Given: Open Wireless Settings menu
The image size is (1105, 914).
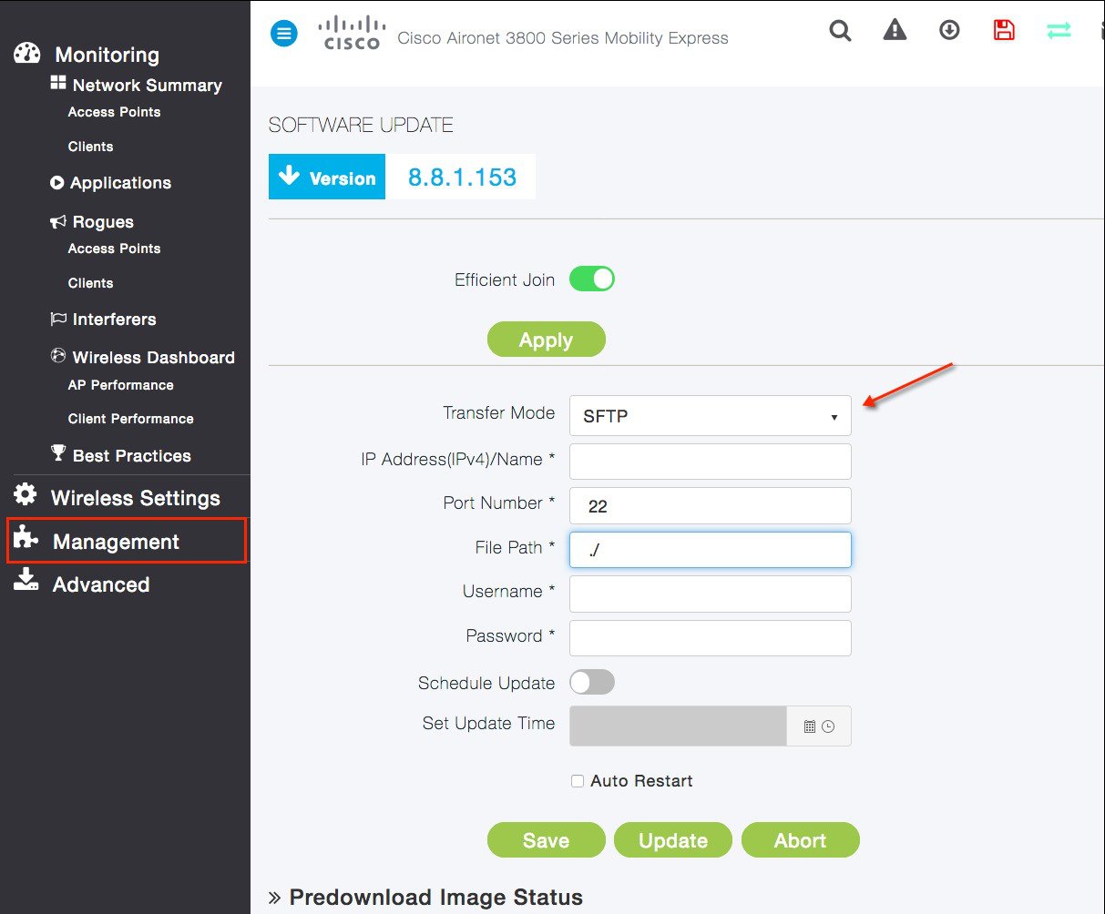Looking at the screenshot, I should (x=135, y=498).
